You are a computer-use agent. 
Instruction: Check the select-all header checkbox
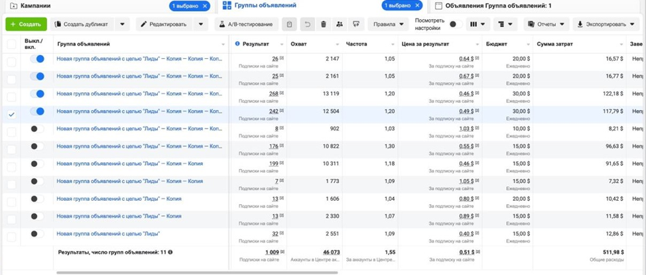pyautogui.click(x=11, y=44)
